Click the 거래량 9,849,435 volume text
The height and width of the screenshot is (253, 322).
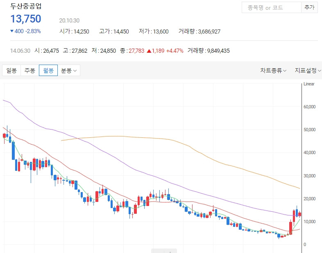(209, 51)
